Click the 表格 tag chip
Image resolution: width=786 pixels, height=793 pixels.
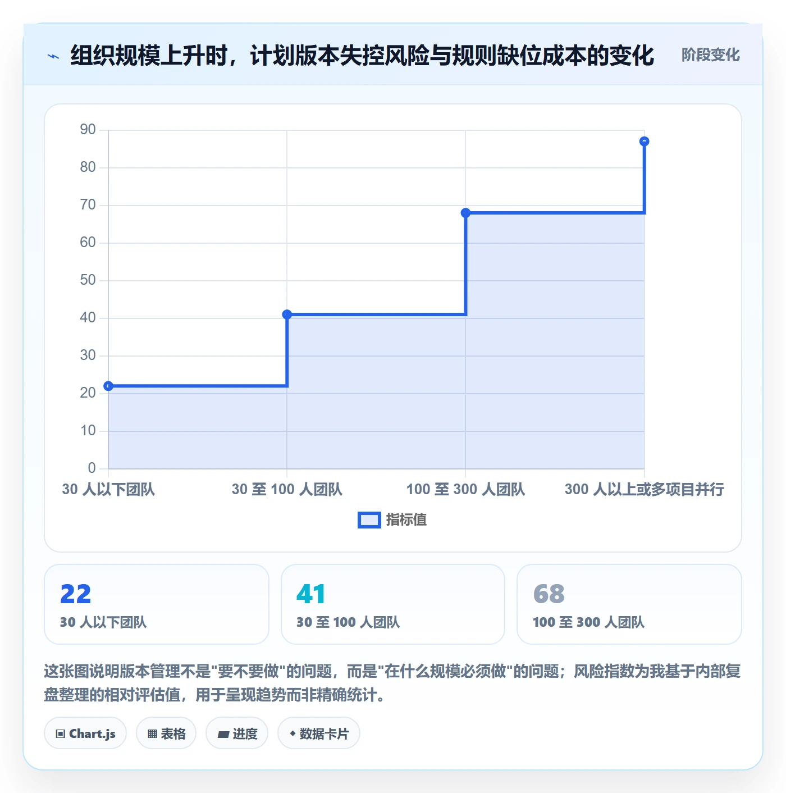tap(166, 733)
